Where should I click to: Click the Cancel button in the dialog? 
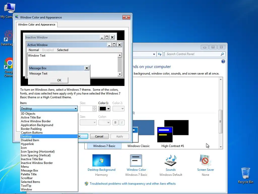tap(99, 136)
